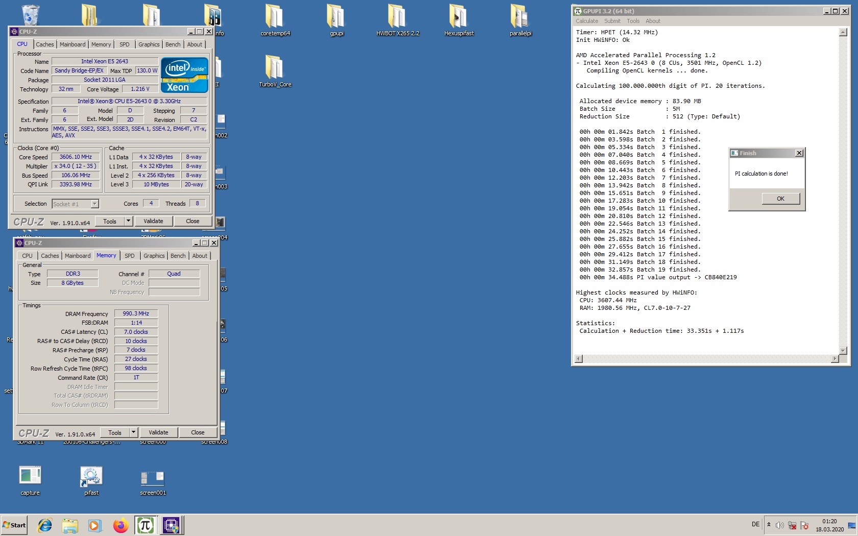Open Memory tab in upper CPU-Z window

pyautogui.click(x=101, y=44)
